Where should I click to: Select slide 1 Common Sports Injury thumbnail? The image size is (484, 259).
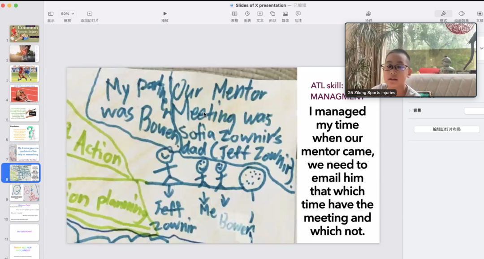tap(24, 34)
